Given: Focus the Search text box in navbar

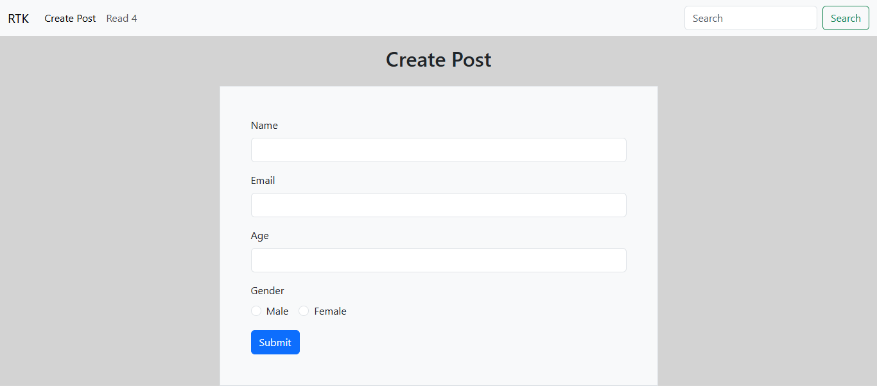Looking at the screenshot, I should tap(750, 19).
